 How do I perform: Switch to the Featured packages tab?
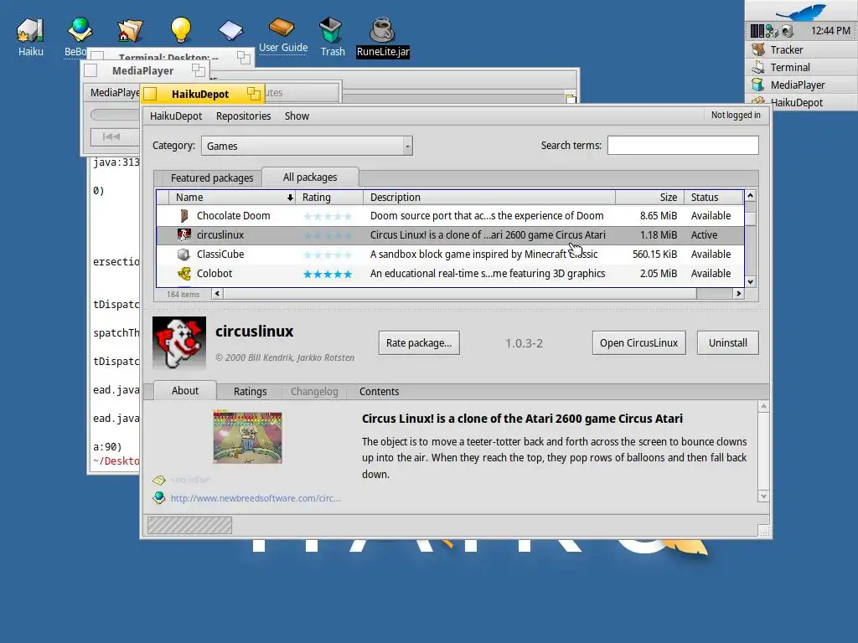tap(212, 177)
